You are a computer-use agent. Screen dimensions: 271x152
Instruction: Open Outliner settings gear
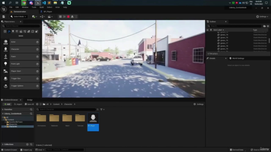pyautogui.click(x=268, y=26)
